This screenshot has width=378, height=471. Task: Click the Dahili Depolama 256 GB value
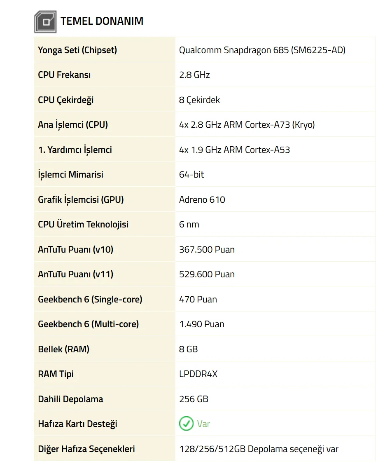194,399
